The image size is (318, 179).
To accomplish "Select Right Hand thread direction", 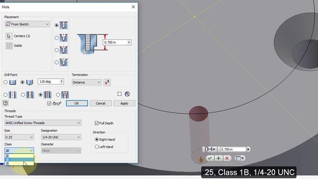I will (97, 139).
